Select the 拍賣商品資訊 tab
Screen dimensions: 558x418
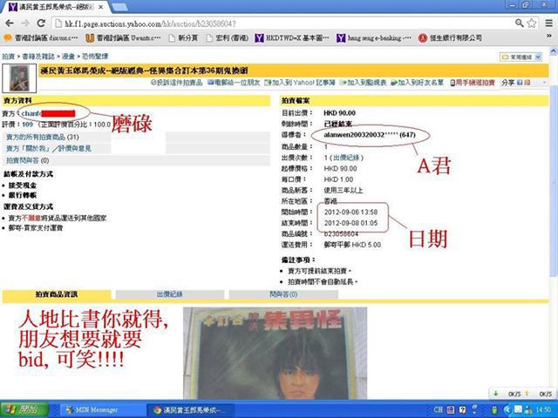click(57, 294)
